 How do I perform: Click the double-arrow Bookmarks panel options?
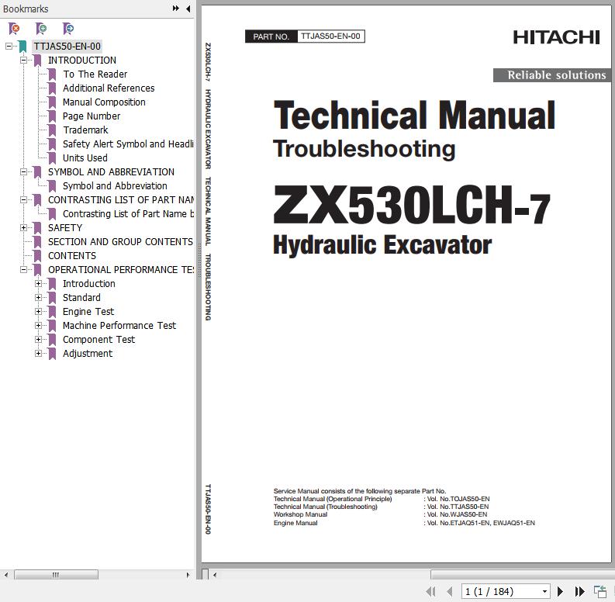coord(176,9)
